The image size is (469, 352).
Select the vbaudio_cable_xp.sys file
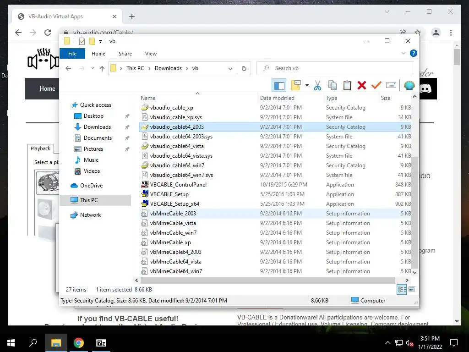[x=275, y=117]
